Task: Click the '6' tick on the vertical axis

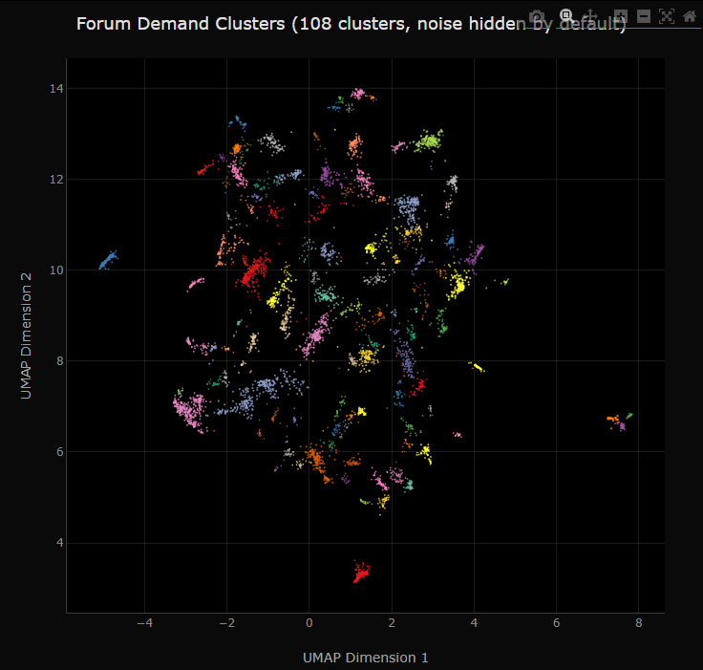Action: pos(60,452)
